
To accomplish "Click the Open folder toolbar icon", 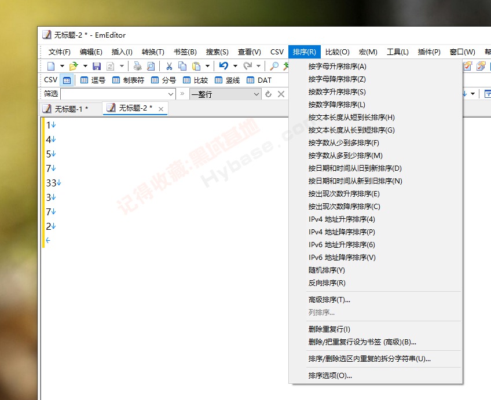I will click(74, 66).
